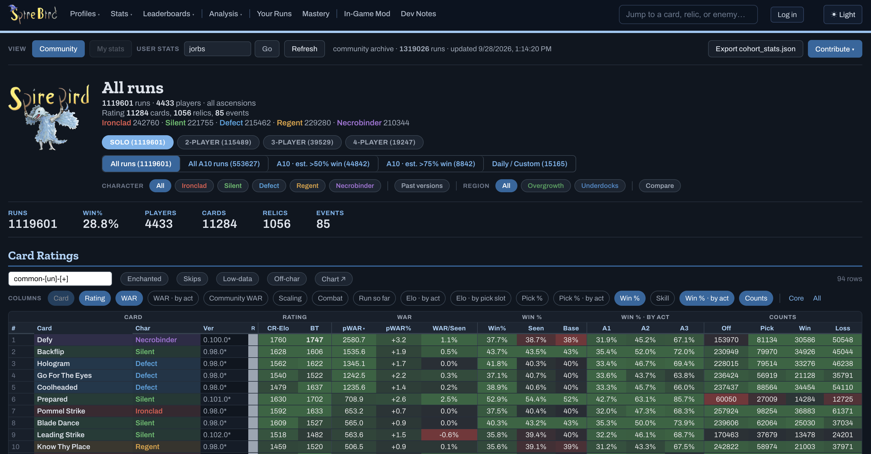Switch to Light theme
The height and width of the screenshot is (454, 871).
843,14
